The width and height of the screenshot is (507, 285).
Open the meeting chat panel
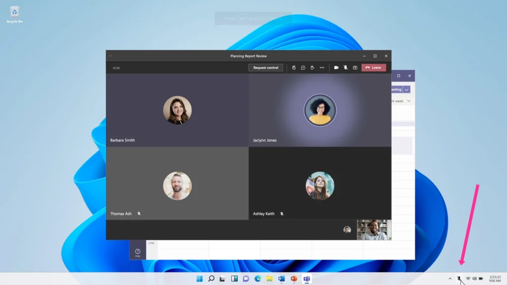(x=303, y=68)
